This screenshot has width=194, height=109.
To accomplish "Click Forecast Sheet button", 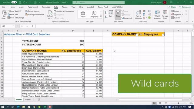I will point(165,15).
